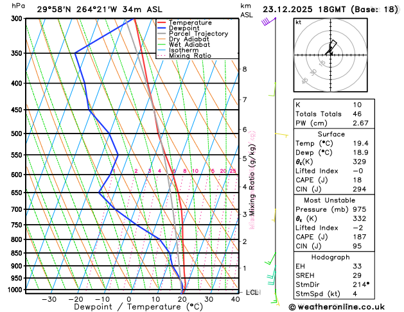The width and height of the screenshot is (404, 312).
Task: Click the K index value 10
Action: tap(357, 105)
